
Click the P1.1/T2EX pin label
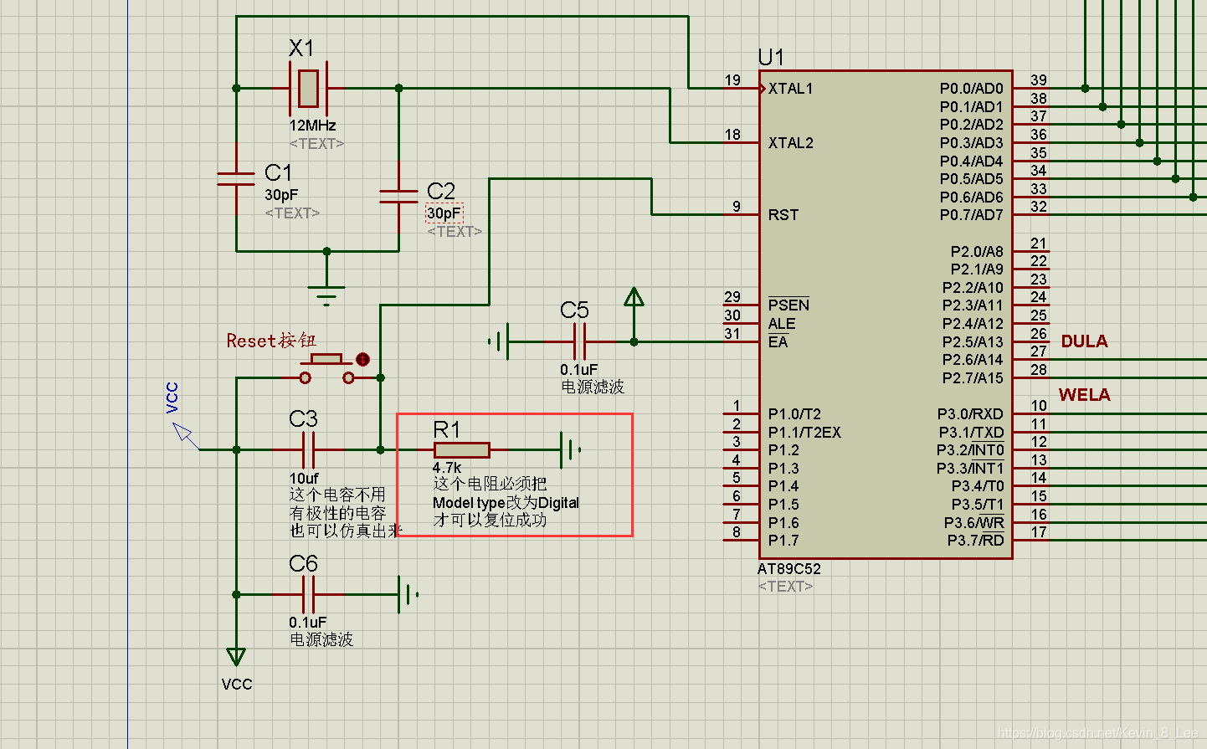pos(804,433)
